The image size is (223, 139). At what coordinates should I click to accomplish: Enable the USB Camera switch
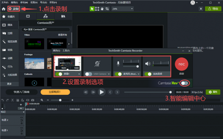pos(89,74)
